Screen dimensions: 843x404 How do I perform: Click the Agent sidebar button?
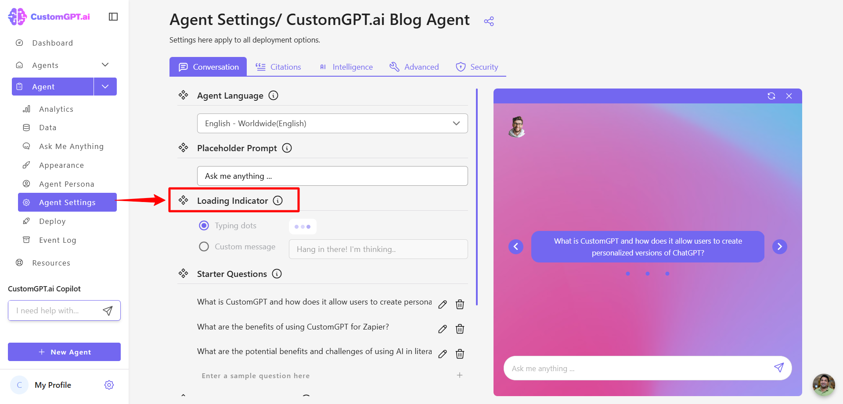pyautogui.click(x=53, y=87)
